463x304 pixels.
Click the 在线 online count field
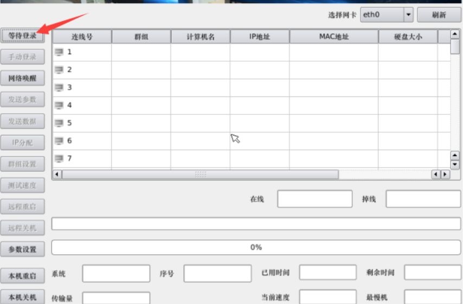(314, 199)
